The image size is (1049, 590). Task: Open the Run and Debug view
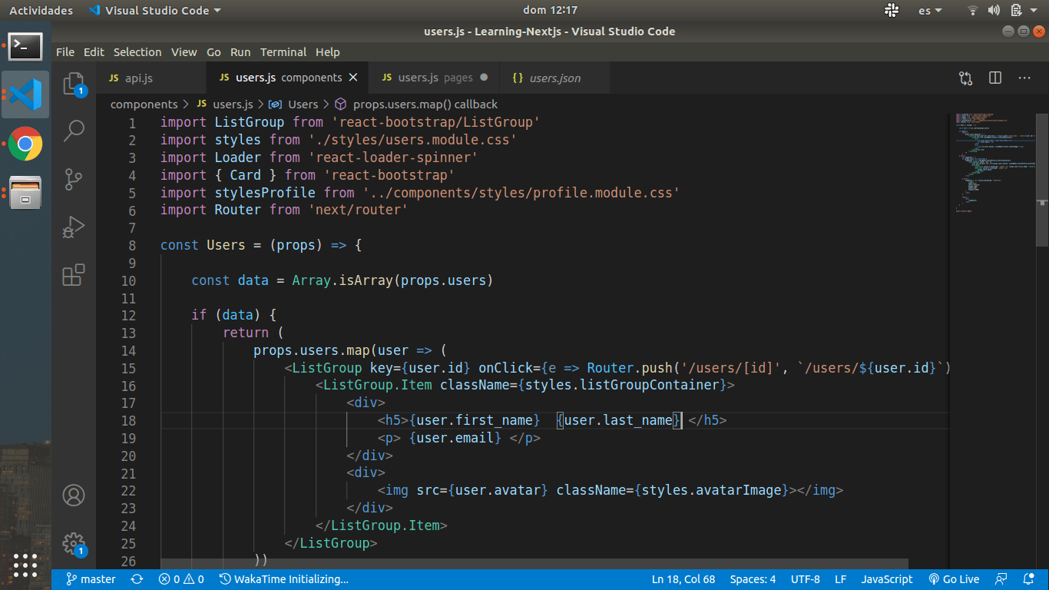click(x=74, y=227)
